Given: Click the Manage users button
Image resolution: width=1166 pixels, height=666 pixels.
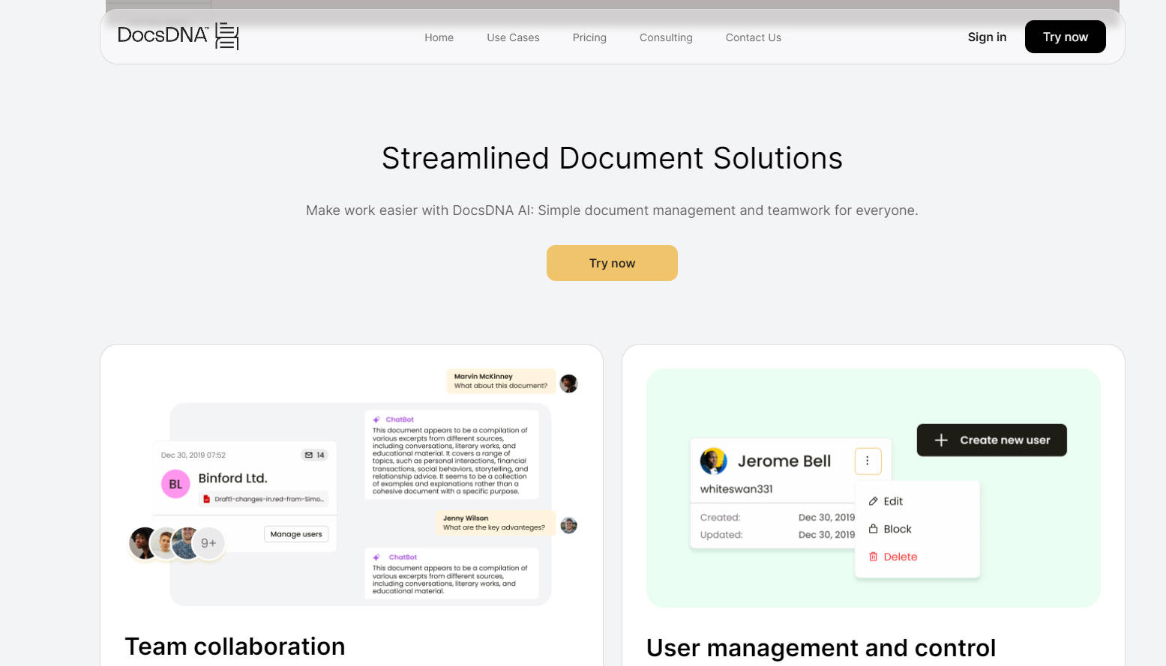Looking at the screenshot, I should point(296,534).
